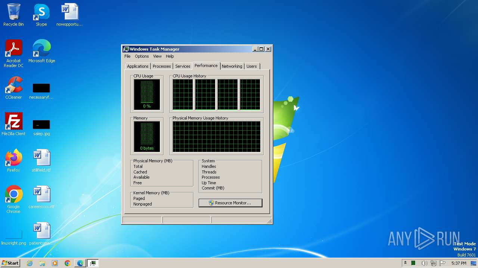Open Windows Explorer folder in taskbar

(x=42, y=263)
